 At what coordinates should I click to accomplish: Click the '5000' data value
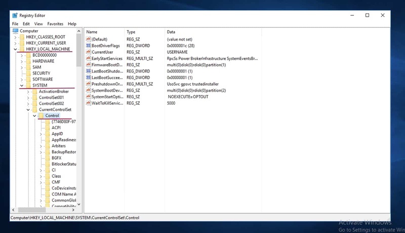pos(171,103)
